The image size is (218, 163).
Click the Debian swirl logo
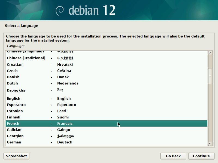click(60, 11)
